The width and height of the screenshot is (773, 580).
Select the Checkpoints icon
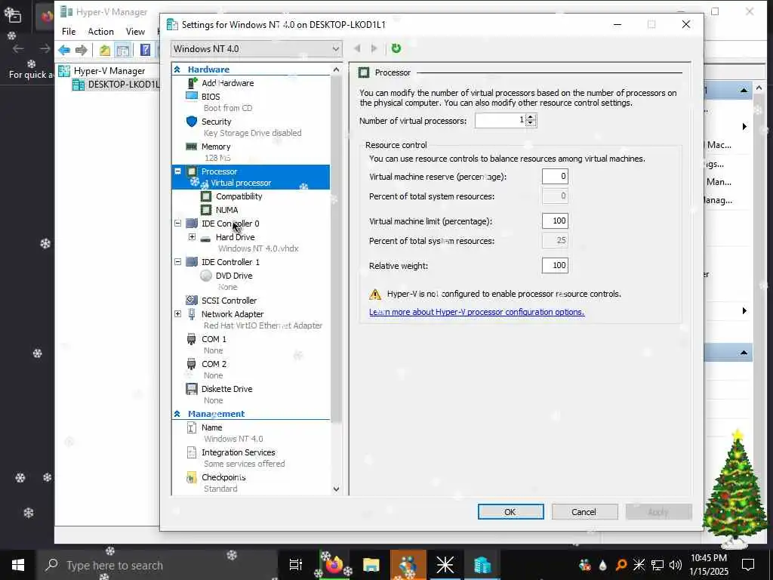(x=192, y=477)
